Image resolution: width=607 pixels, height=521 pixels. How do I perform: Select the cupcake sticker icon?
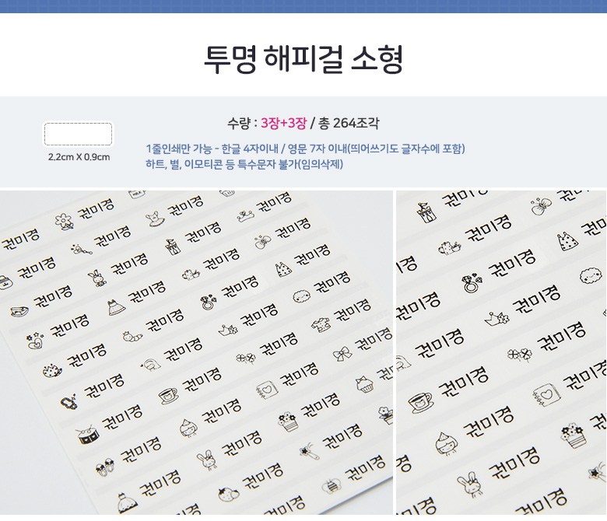pyautogui.click(x=364, y=384)
